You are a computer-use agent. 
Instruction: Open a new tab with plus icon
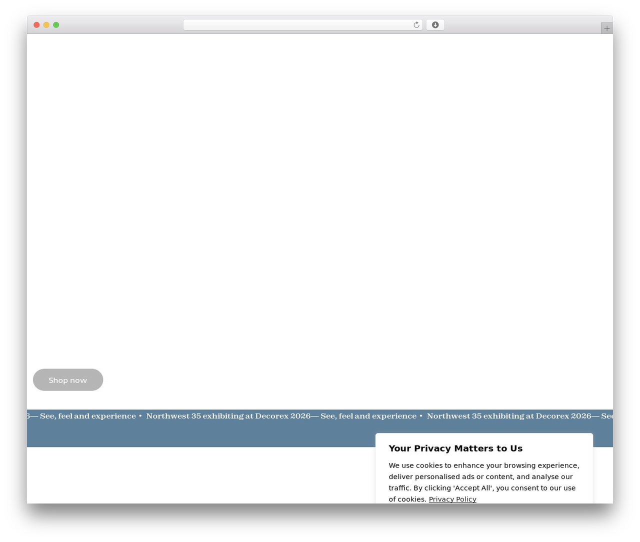pyautogui.click(x=606, y=28)
